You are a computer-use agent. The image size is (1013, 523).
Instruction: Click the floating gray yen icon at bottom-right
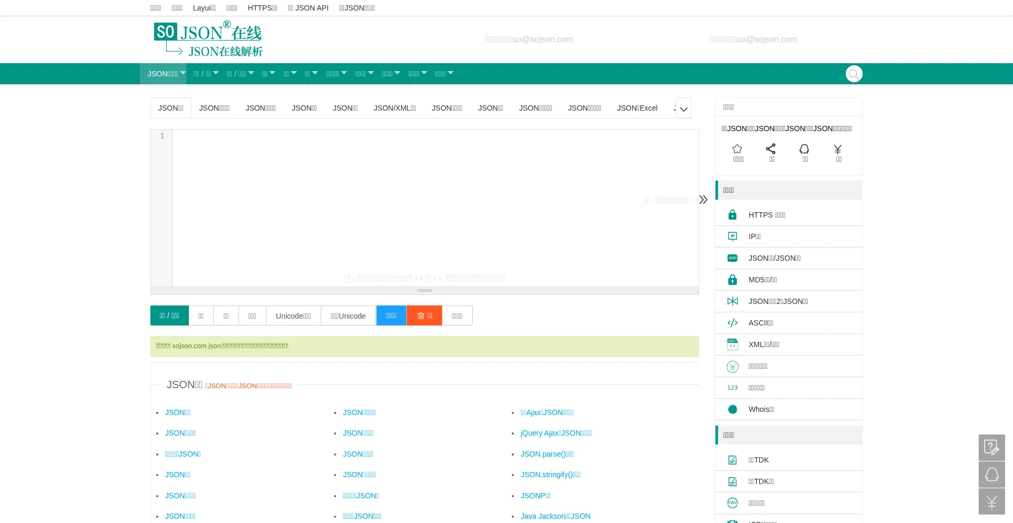click(991, 502)
